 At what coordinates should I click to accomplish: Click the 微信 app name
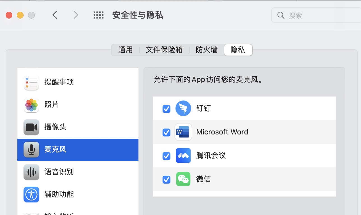(x=203, y=179)
